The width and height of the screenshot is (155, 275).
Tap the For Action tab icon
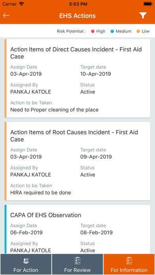tap(26, 261)
